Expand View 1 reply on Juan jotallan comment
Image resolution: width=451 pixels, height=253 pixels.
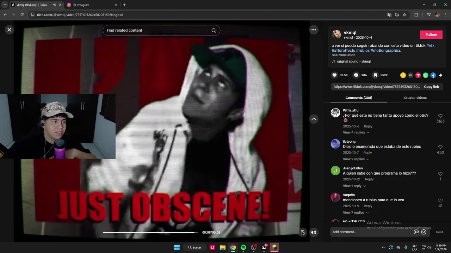(354, 186)
